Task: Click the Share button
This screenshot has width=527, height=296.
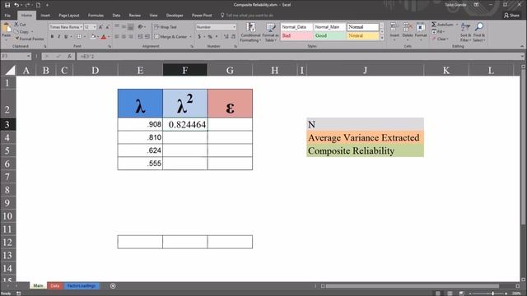Action: [511, 16]
